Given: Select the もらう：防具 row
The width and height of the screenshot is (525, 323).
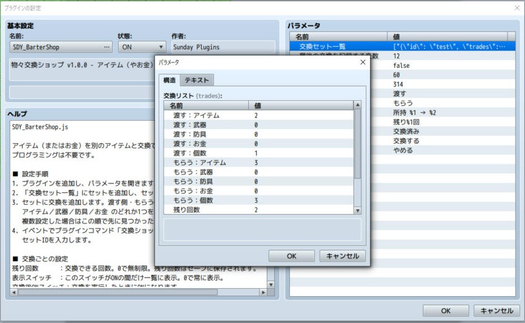Looking at the screenshot, I should tap(258, 181).
